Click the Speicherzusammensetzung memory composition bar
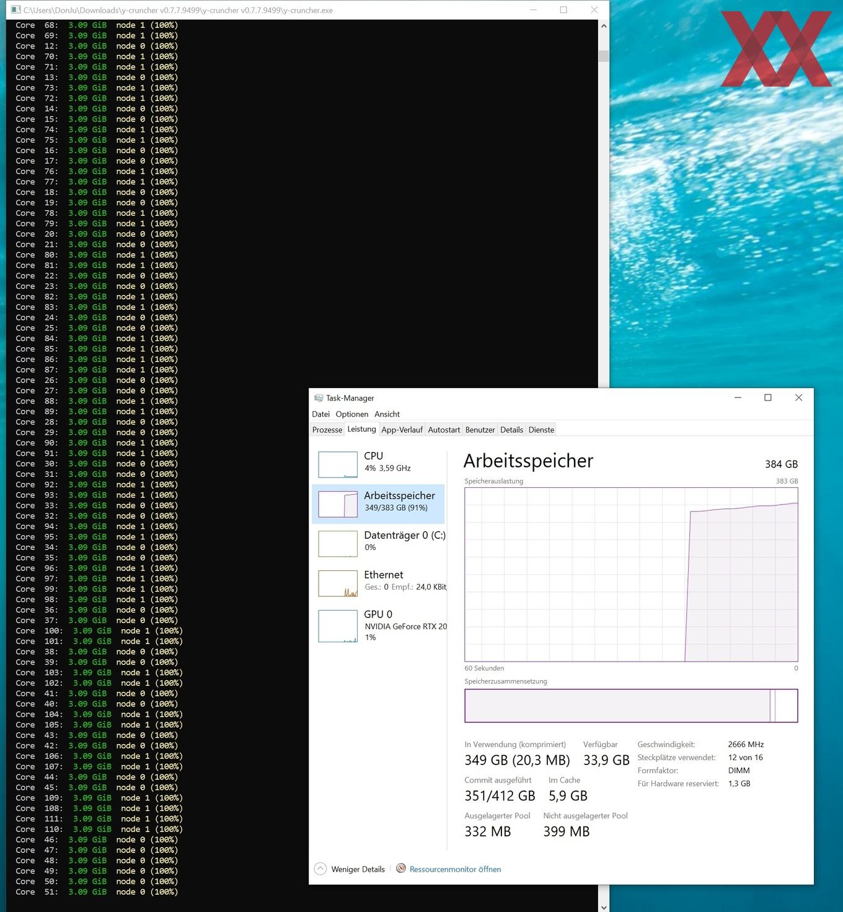843x912 pixels. pos(631,706)
